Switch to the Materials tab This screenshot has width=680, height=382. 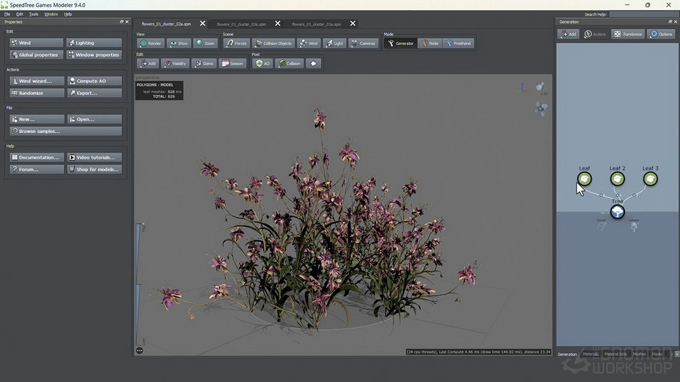point(590,354)
